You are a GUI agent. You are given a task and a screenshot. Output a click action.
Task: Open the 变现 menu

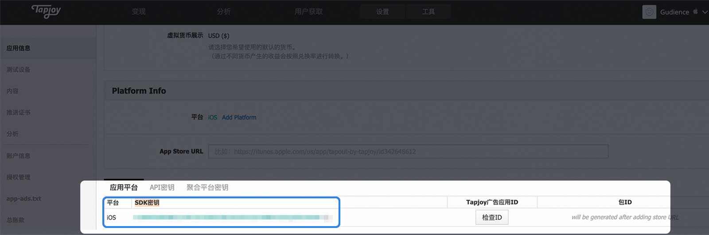point(139,11)
